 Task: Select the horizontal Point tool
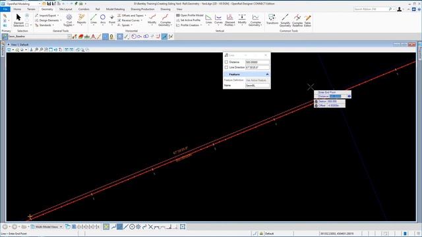pyautogui.click(x=112, y=19)
